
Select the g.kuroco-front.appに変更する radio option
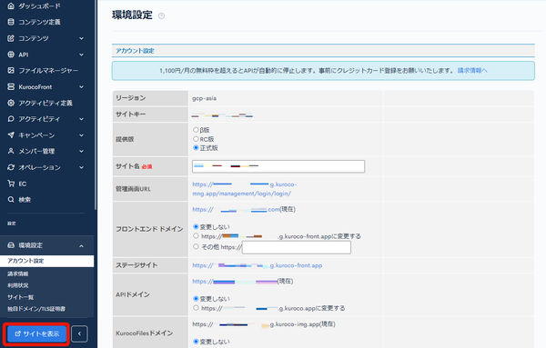pyautogui.click(x=196, y=236)
